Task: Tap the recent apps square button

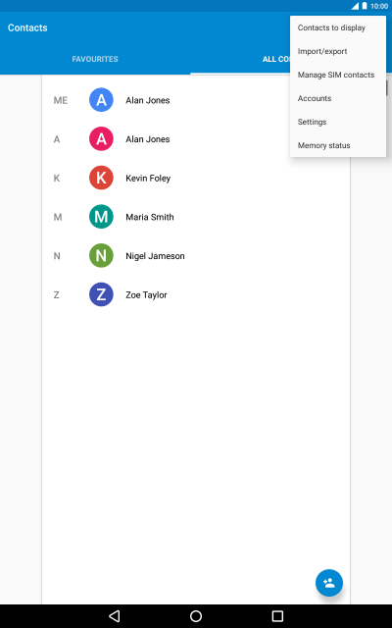Action: coord(277,616)
